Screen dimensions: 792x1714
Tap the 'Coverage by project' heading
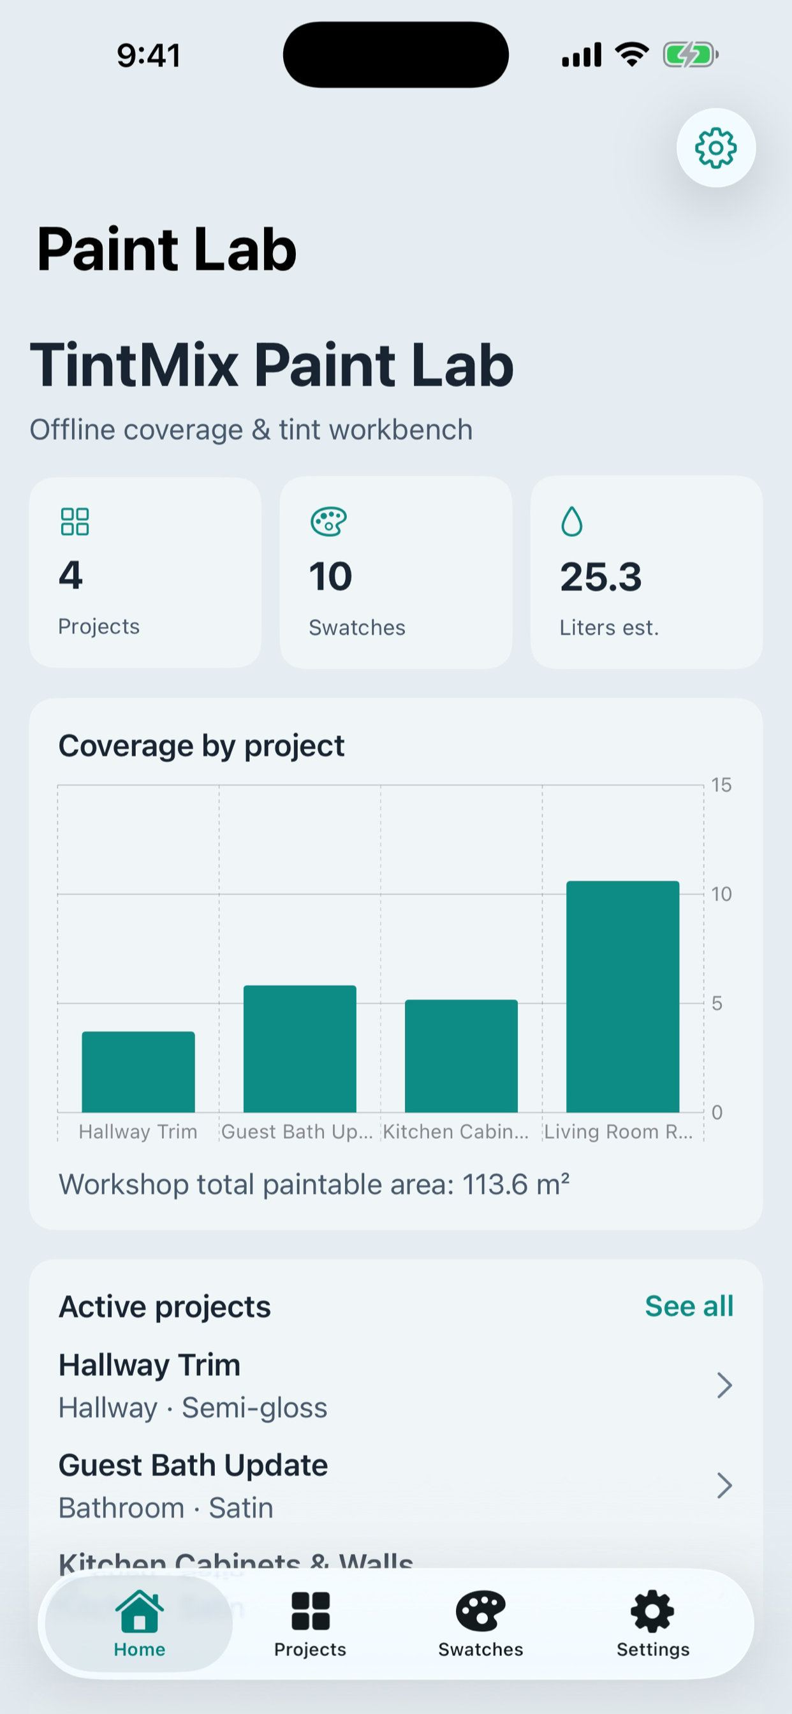click(202, 746)
